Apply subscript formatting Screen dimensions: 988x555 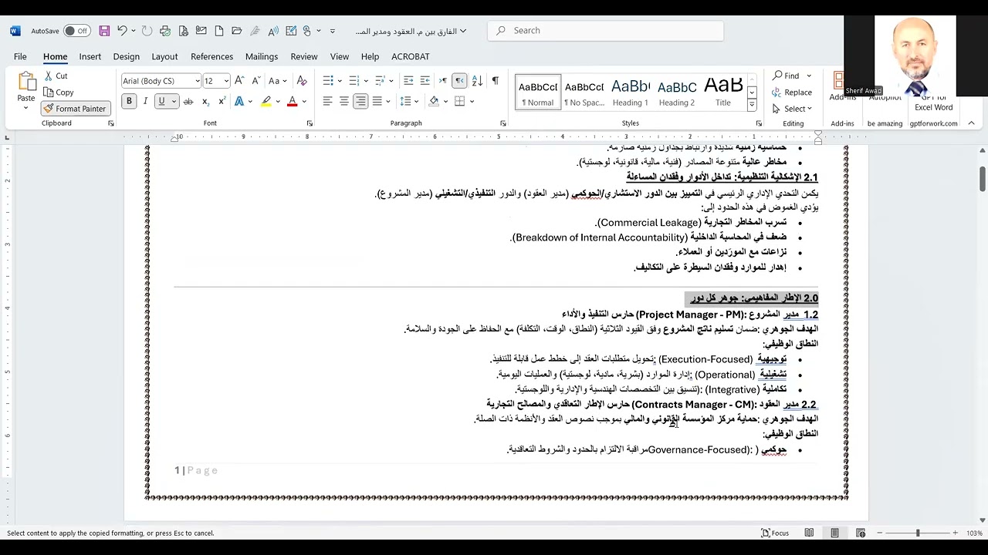click(x=206, y=101)
